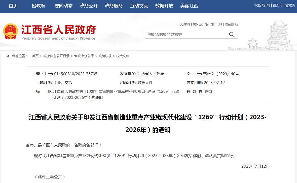This screenshot has height=183, width=297.
Task: Click the search magnifier icon
Action: [x=232, y=34]
